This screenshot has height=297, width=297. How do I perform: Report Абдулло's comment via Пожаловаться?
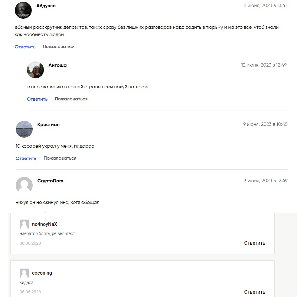click(59, 47)
